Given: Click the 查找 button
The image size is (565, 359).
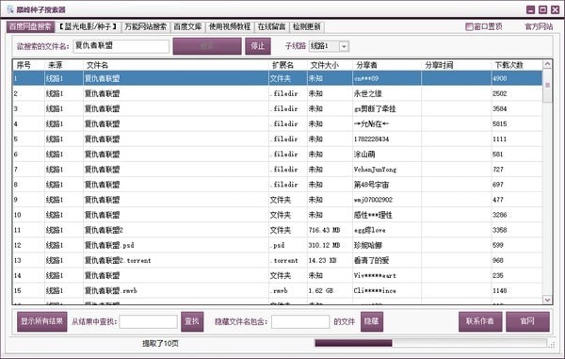Looking at the screenshot, I should pyautogui.click(x=192, y=321).
